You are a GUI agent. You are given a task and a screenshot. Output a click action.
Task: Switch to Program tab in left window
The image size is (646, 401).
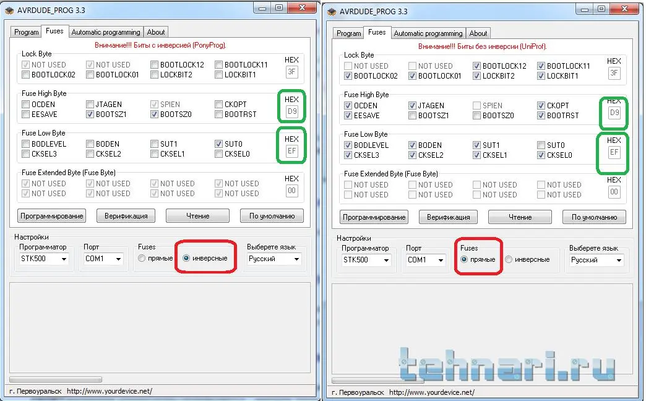(x=27, y=32)
